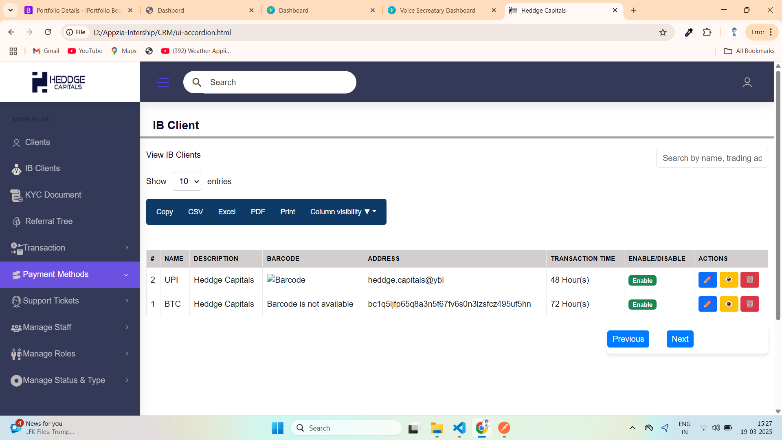
Task: Edit the UPI row with pencil icon
Action: point(707,280)
